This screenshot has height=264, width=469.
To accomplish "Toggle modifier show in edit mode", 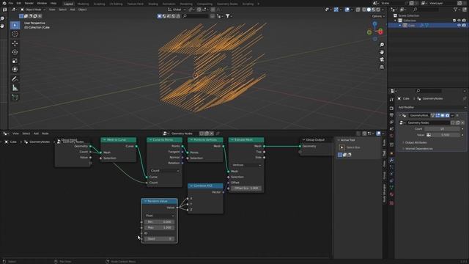I will (437, 116).
